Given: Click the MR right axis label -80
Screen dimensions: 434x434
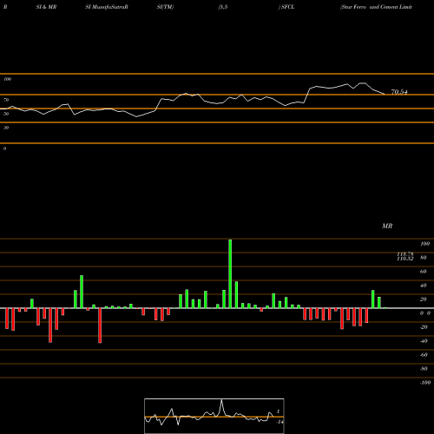Looking at the screenshot, I should pos(424,369).
